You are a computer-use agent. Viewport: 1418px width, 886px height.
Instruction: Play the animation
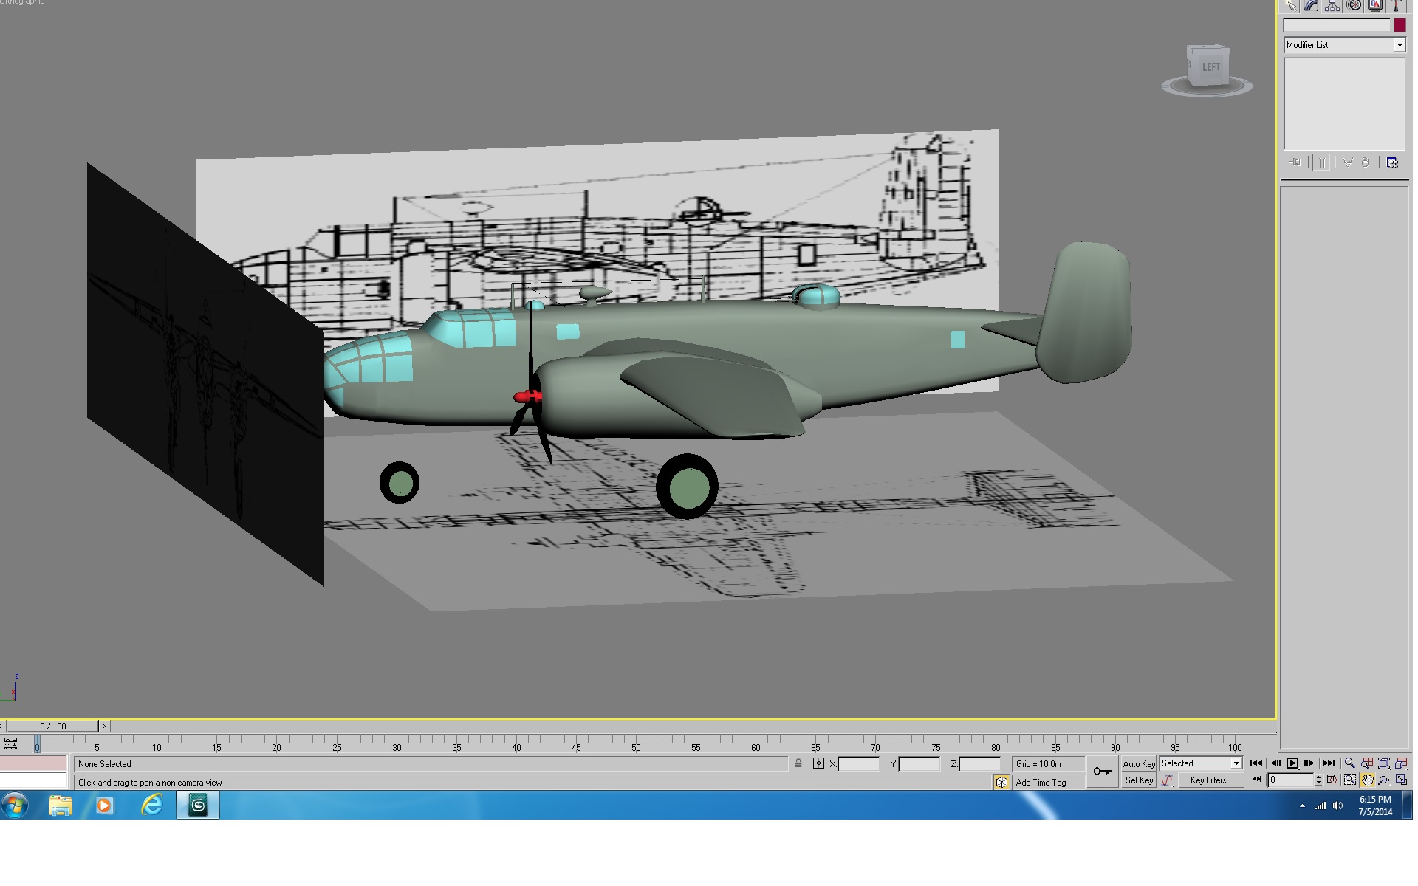pyautogui.click(x=1292, y=763)
